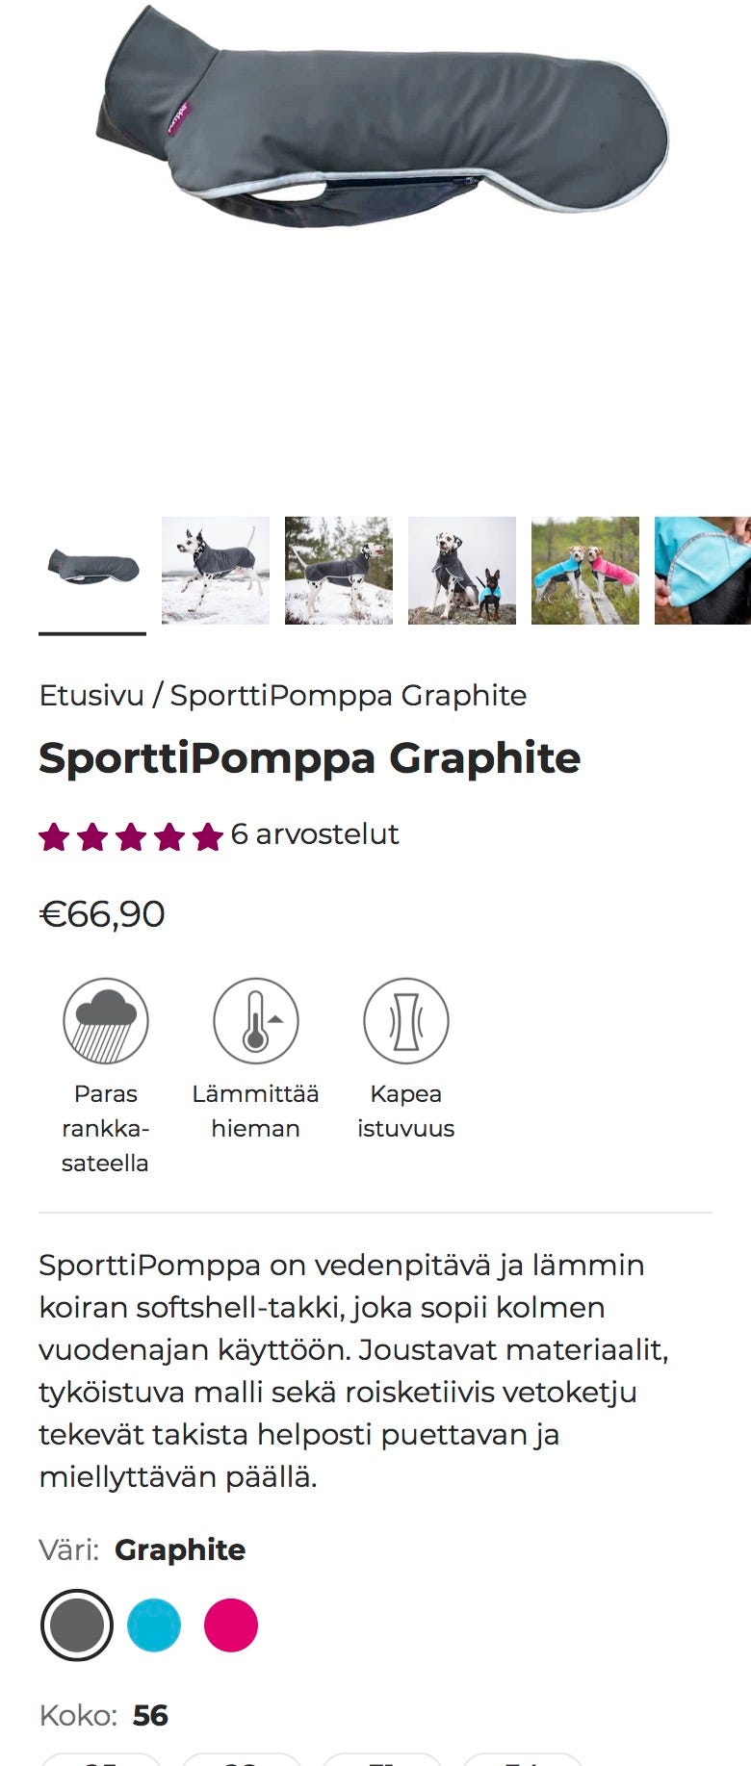Select the graphite gray color swatch

(78, 1624)
